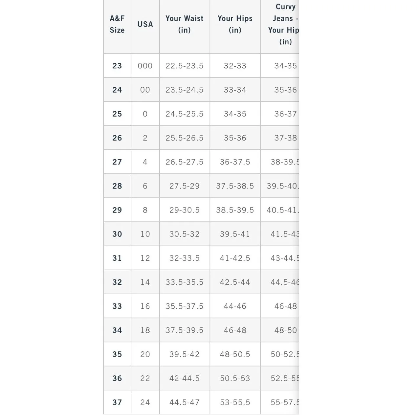Select hips measurement 37.5-38.5 cell
This screenshot has width=419, height=419.
pyautogui.click(x=235, y=186)
